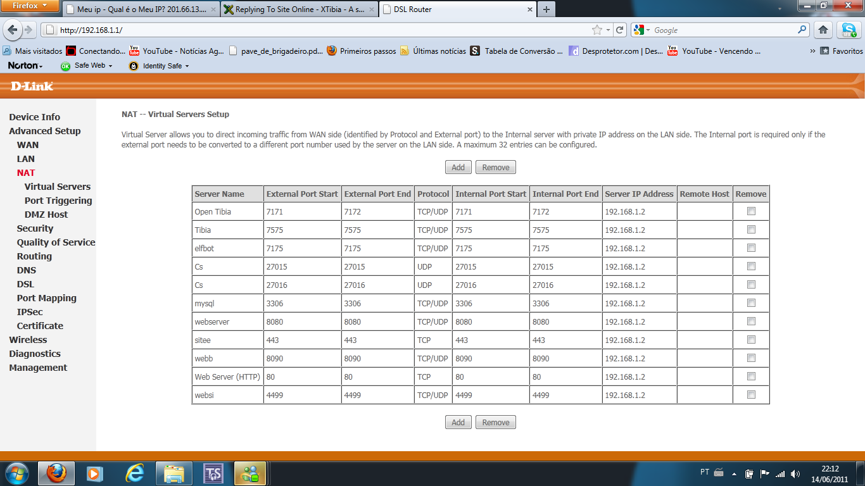Click the top Remove button

[496, 168]
